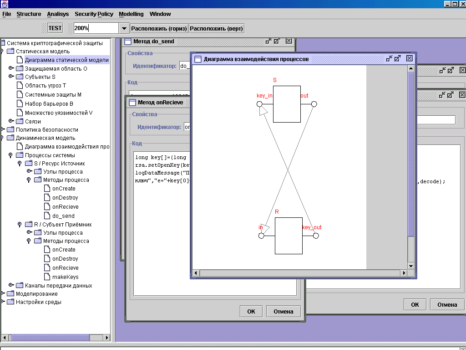
Task: Iconify the Диаграмма взаимодействия процессов window
Action: click(389, 59)
